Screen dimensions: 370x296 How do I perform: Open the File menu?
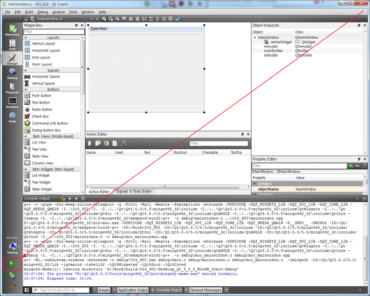pos(8,12)
